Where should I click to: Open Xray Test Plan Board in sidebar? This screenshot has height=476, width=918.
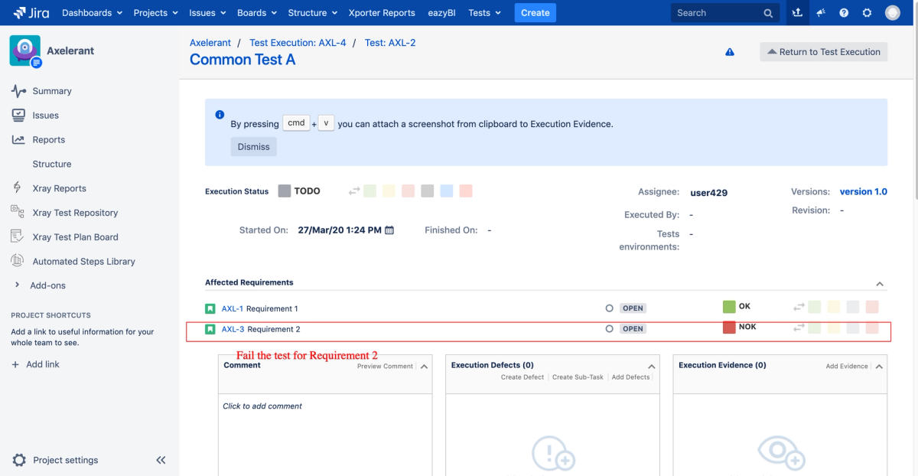[76, 237]
